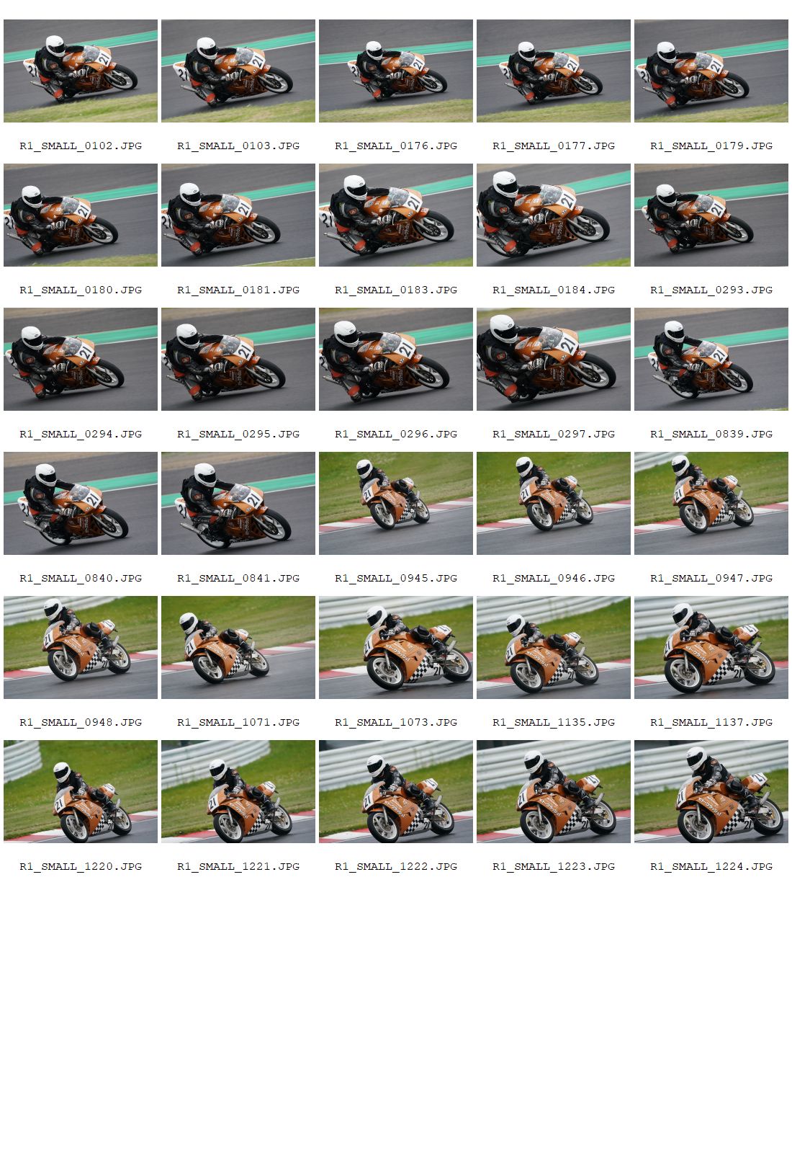Viewport: 792px width, 1153px height.
Task: Select the R1_SMALL_1224.JPG thumbnail
Action: point(711,791)
